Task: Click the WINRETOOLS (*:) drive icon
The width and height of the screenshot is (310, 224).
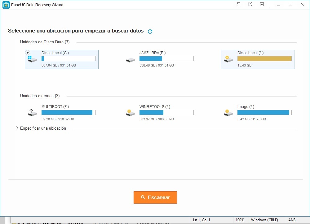Action: click(x=130, y=113)
